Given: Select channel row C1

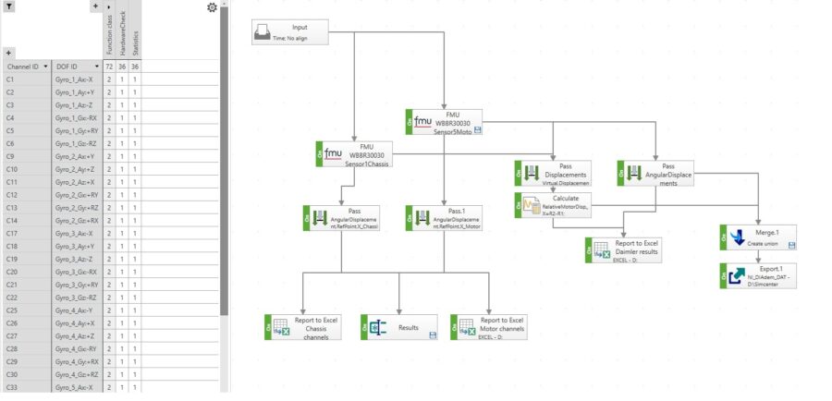Looking at the screenshot, I should pyautogui.click(x=27, y=79).
